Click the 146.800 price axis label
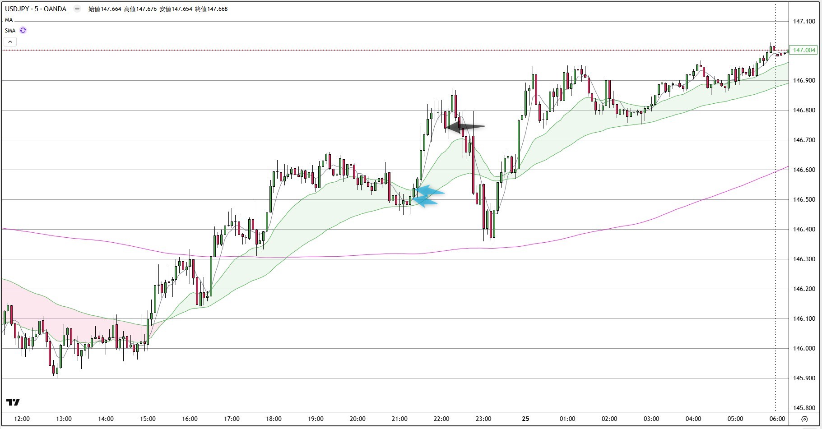Image resolution: width=822 pixels, height=429 pixels. click(804, 110)
